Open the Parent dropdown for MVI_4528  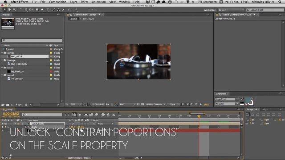coord(106,124)
